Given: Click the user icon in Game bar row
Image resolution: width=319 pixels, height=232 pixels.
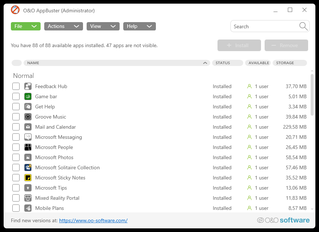Looking at the screenshot, I should [x=249, y=96].
